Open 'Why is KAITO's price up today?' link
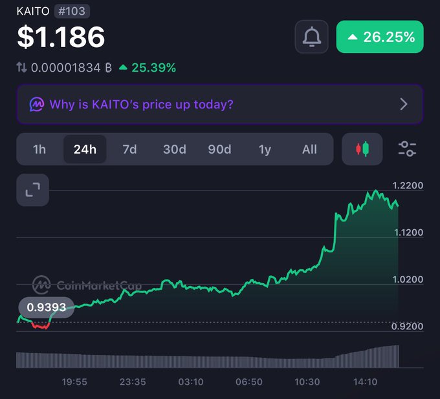Image resolution: width=440 pixels, height=399 pixels. 220,104
